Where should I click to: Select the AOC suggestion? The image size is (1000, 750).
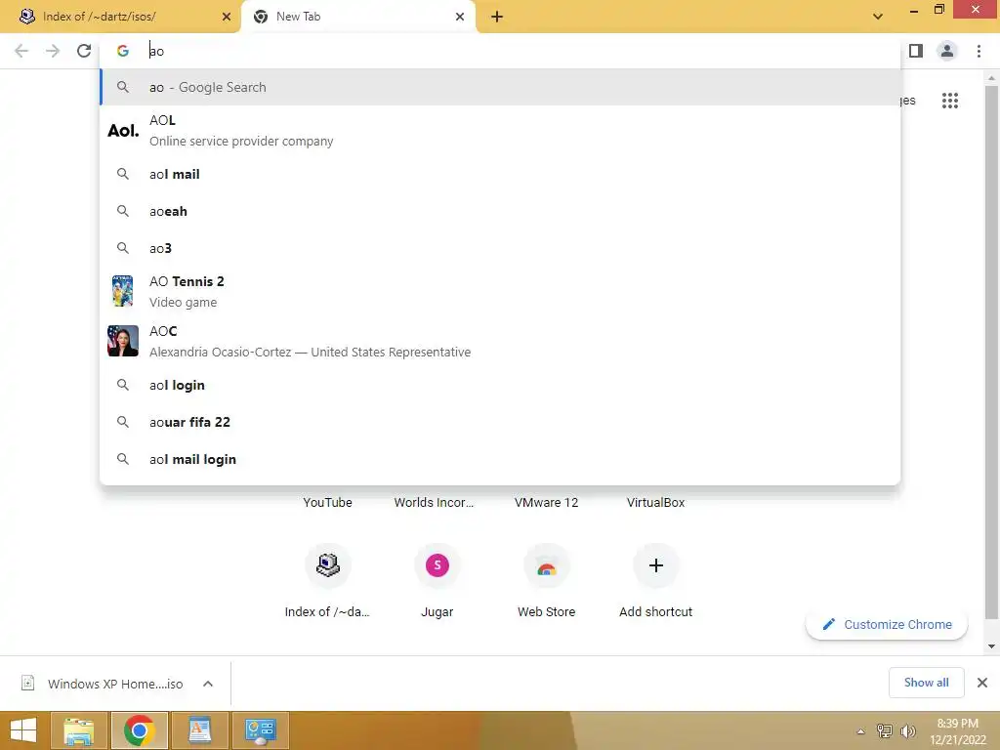pos(500,341)
